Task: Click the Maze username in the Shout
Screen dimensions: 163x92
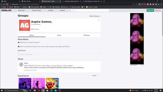Action: tap(26, 63)
